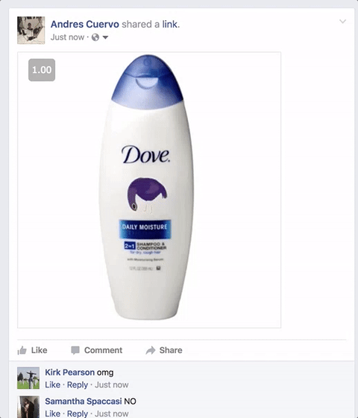Click the Comment speech bubble icon
Viewport: 358px width, 418px height.
[75, 350]
